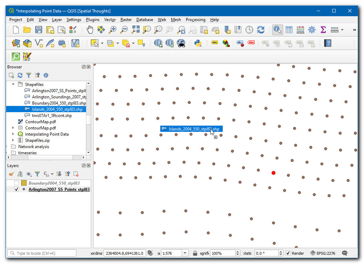This screenshot has height=264, width=364.
Task: Open the Python console icon
Action: (198, 43)
